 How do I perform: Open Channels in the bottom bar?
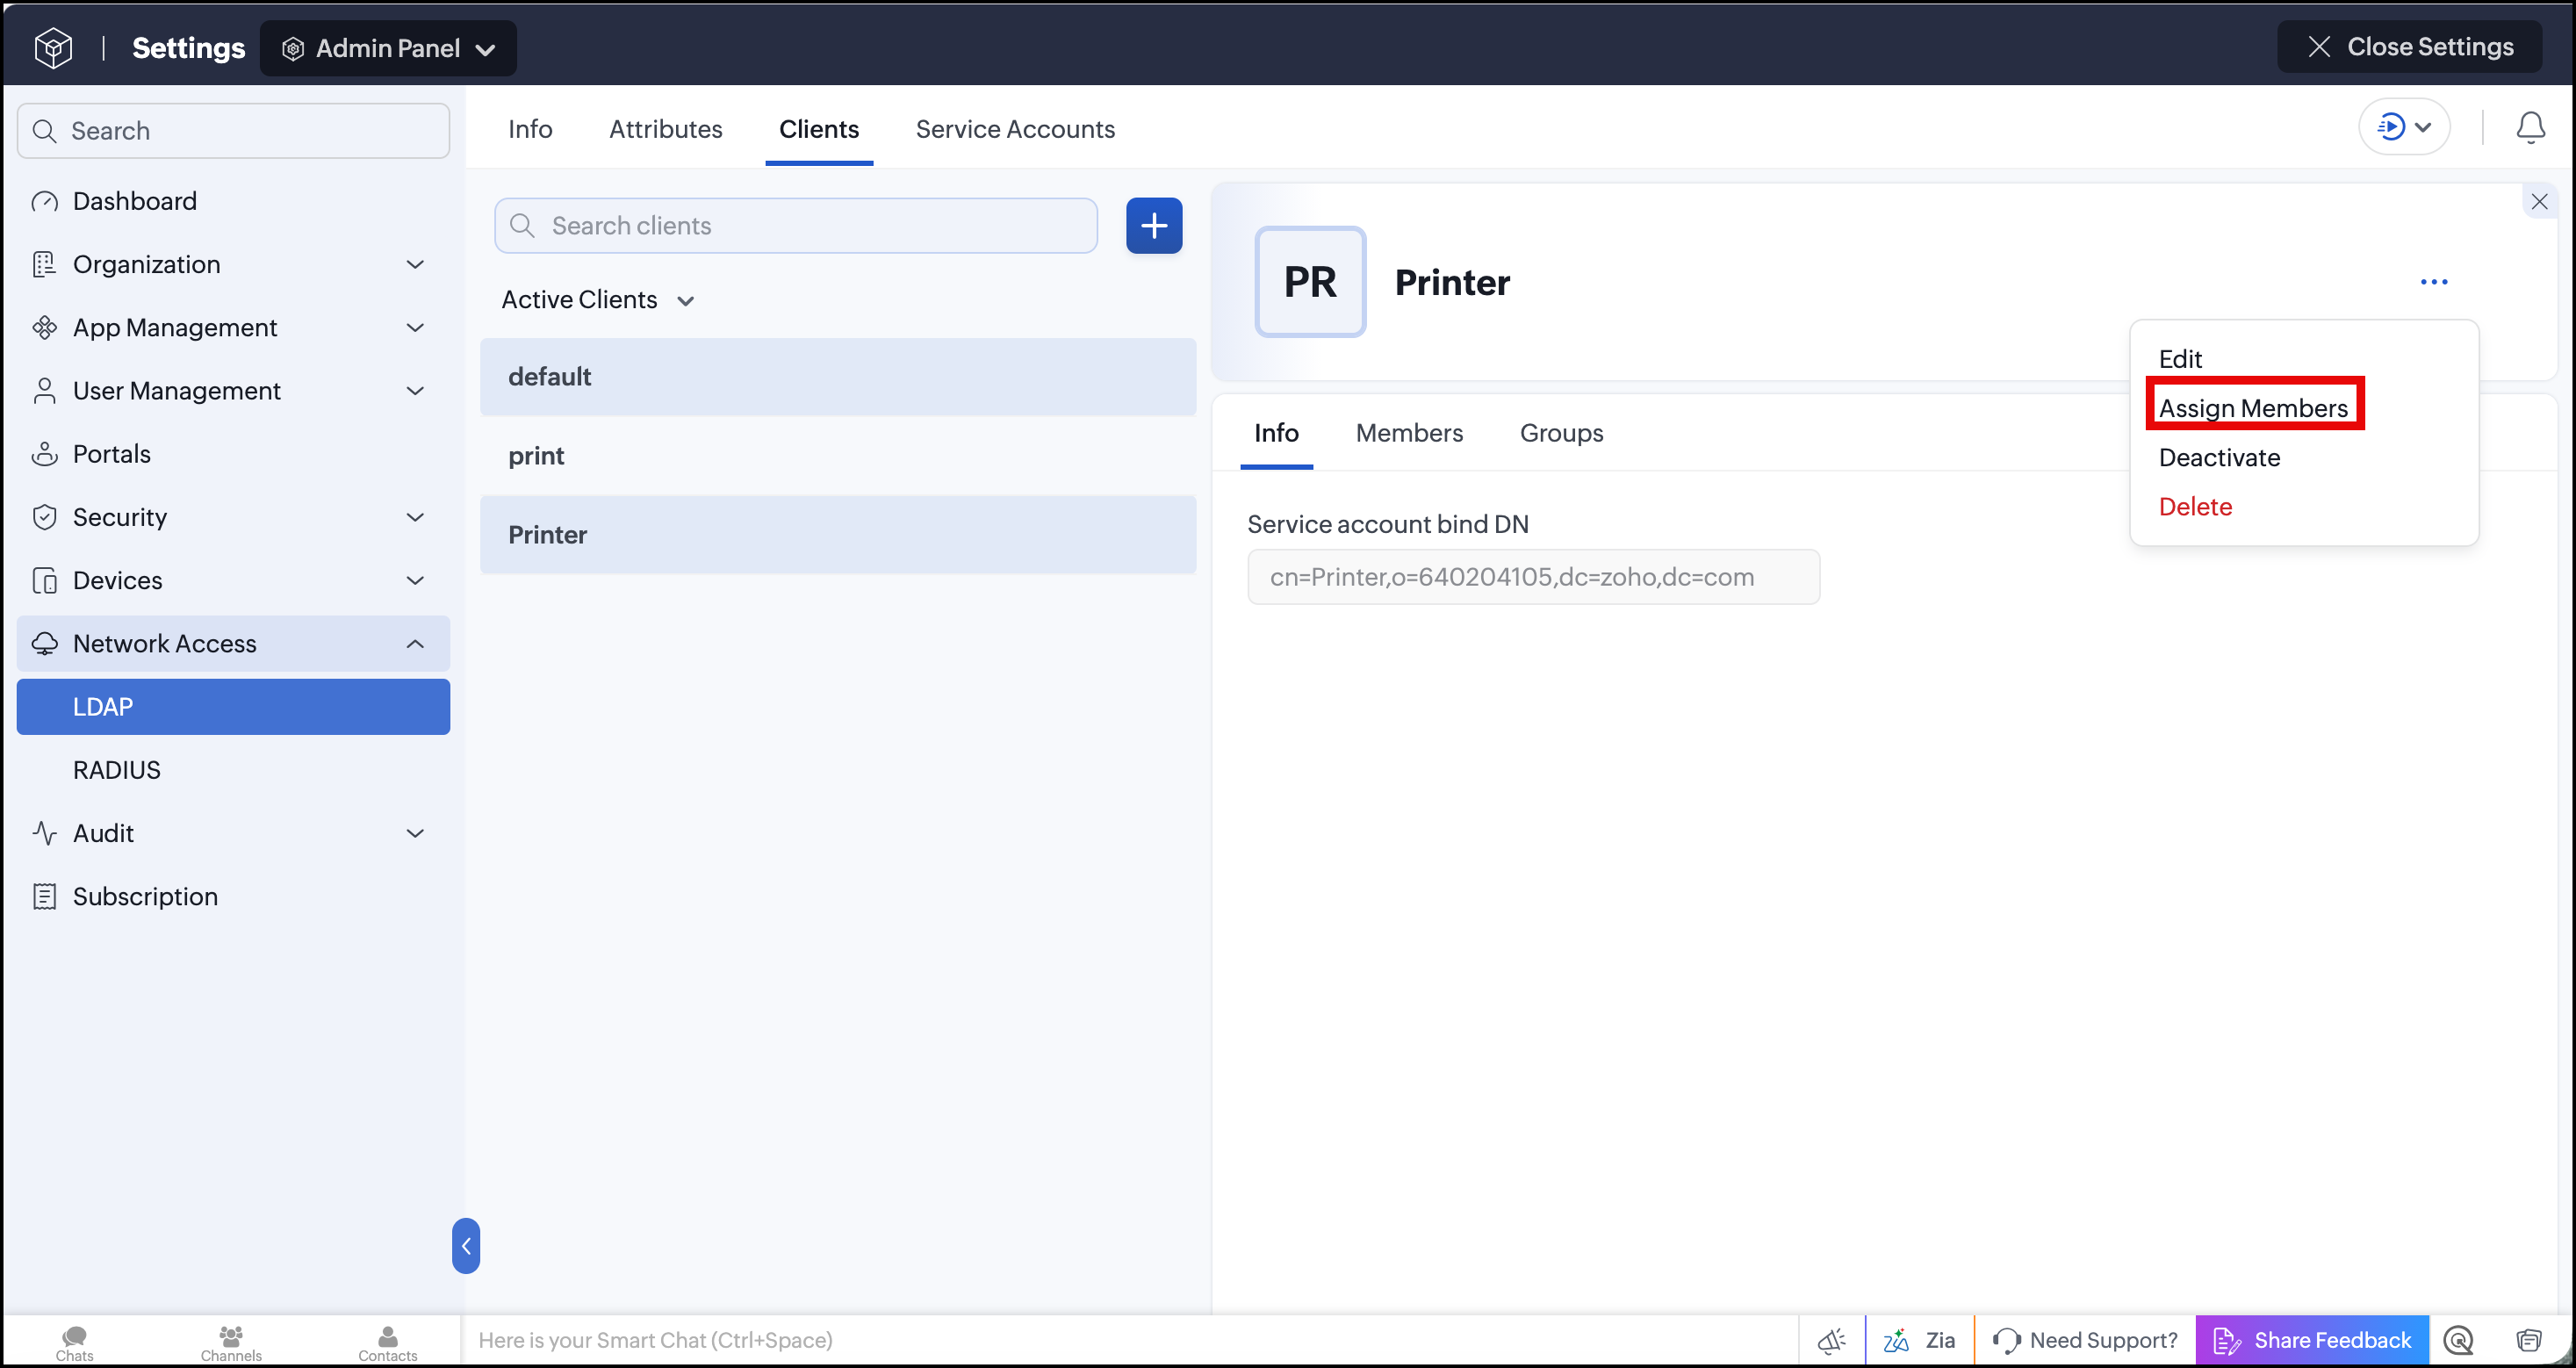tap(231, 1342)
